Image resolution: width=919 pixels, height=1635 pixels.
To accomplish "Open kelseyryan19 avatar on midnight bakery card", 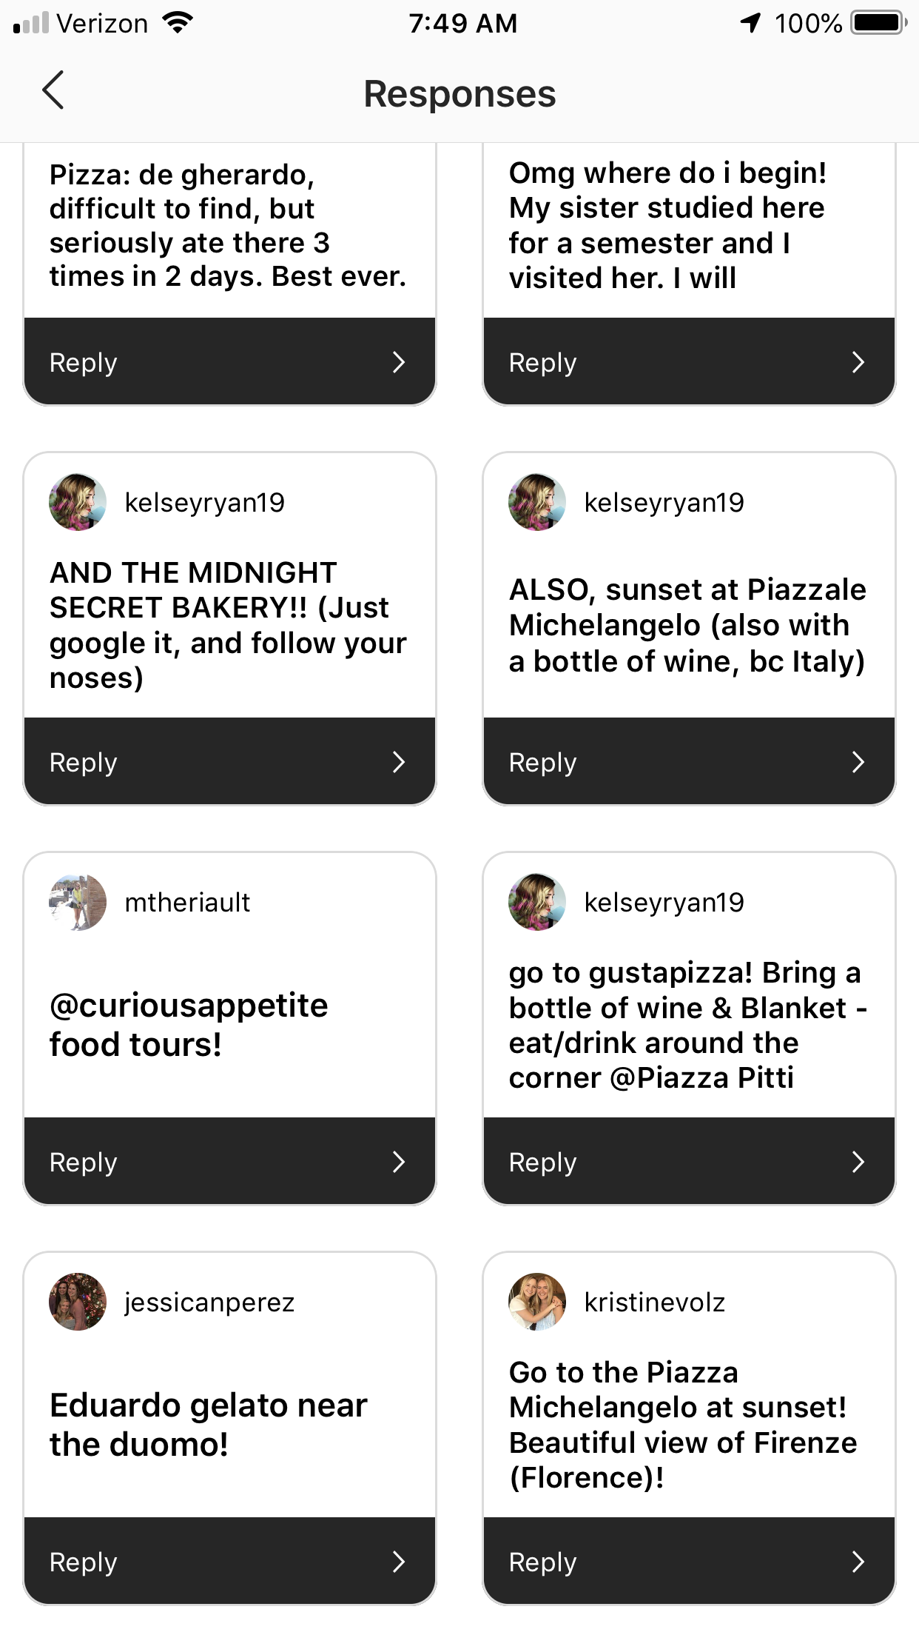I will (x=78, y=502).
